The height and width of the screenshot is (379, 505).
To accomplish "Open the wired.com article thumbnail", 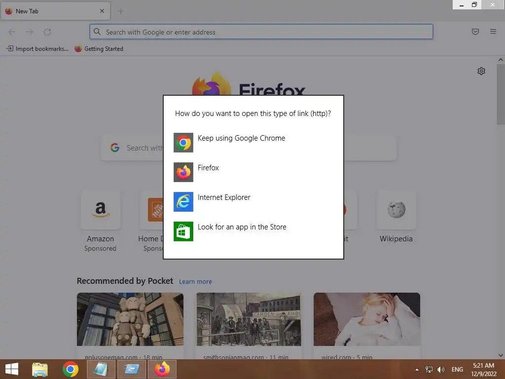I will coord(367,319).
